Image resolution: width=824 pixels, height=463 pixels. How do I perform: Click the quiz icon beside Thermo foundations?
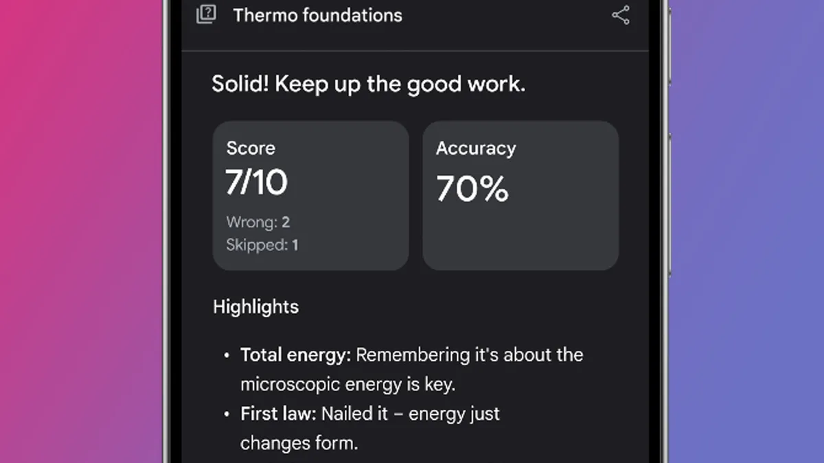coord(206,15)
